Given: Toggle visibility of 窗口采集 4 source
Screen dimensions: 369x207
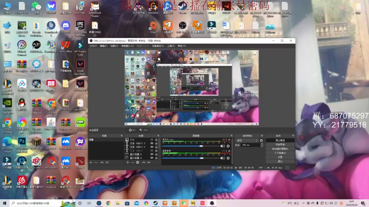Looking at the screenshot, I should pyautogui.click(x=152, y=158).
